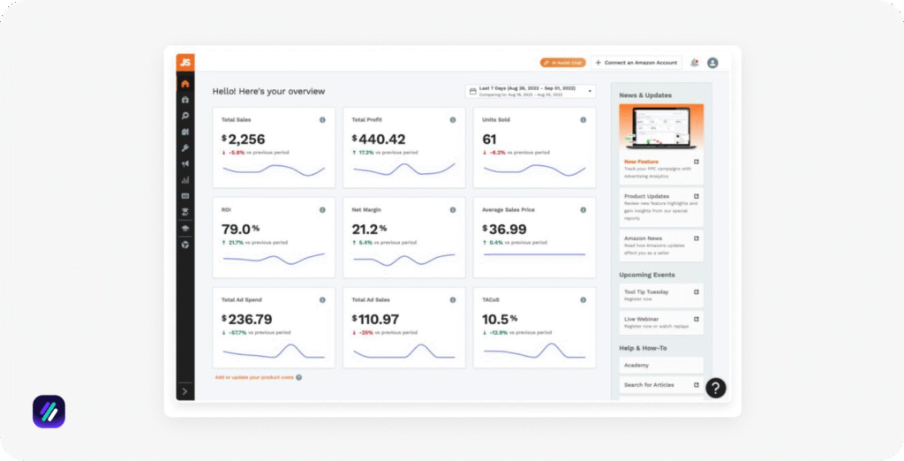
Task: Open the user profile avatar
Action: 712,63
